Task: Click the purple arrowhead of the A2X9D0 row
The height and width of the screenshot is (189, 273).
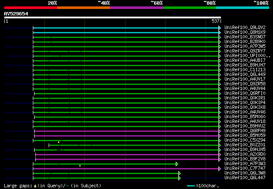Action: tap(220, 155)
